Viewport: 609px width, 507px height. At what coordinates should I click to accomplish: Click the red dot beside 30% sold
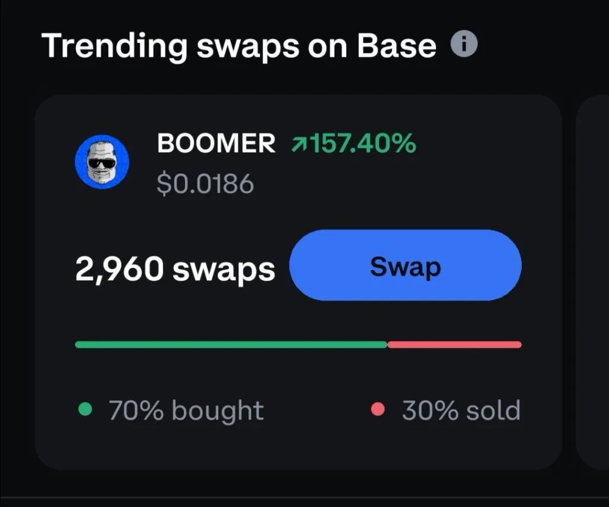pos(378,410)
